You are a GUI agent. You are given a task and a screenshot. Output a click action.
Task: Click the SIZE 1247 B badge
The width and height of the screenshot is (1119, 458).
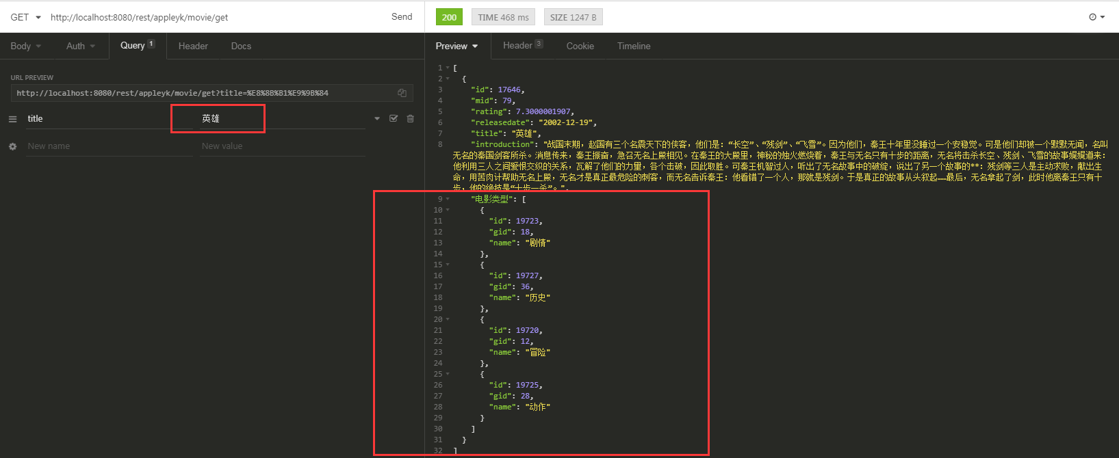point(573,17)
